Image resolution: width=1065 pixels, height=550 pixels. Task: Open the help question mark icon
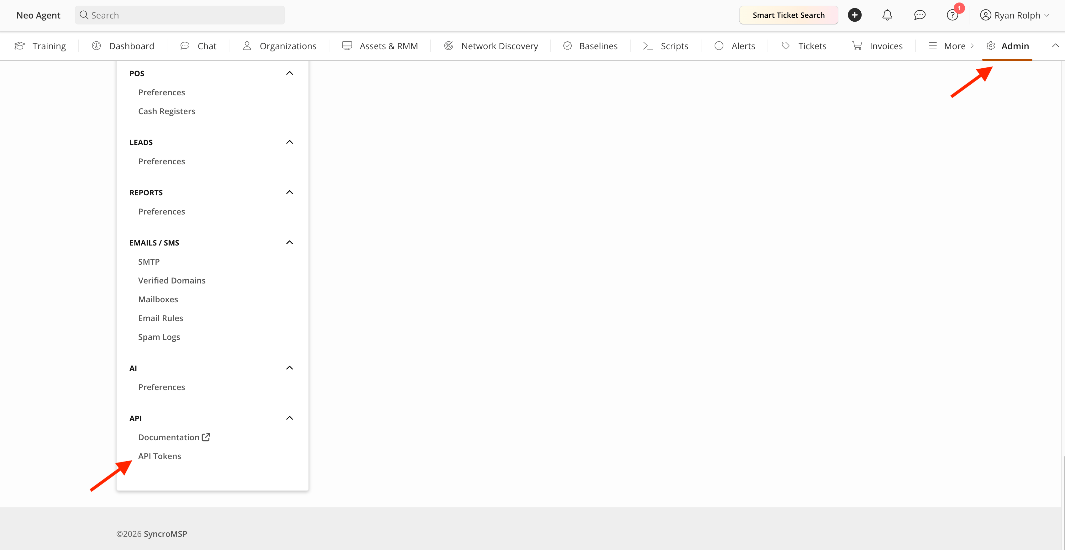pyautogui.click(x=952, y=16)
